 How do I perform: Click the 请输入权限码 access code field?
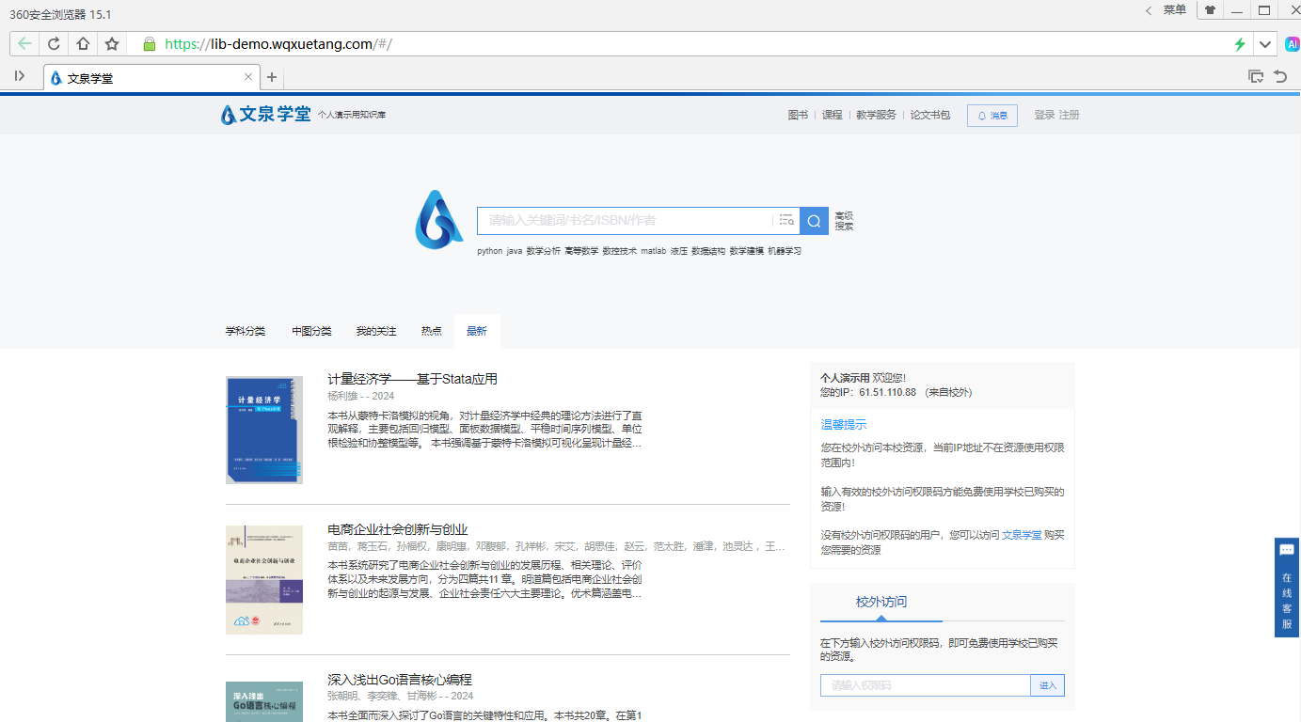pyautogui.click(x=925, y=686)
